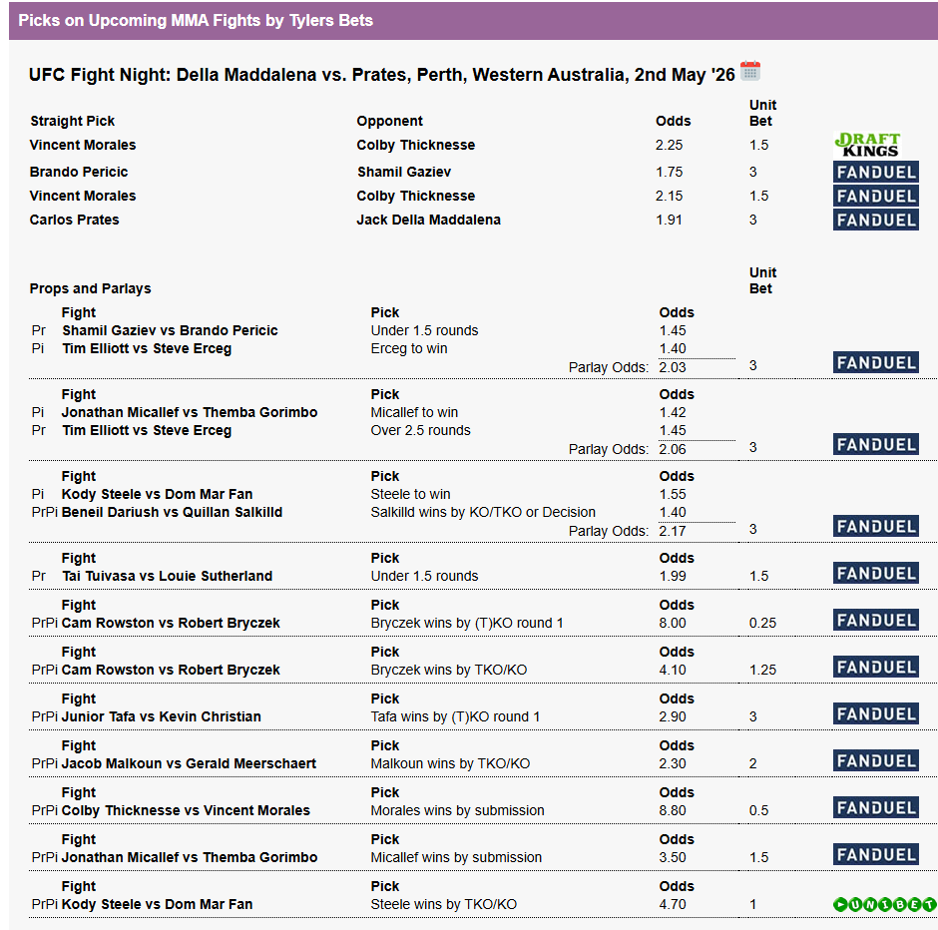Screen dimensions: 938x930
Task: Click the Straight Pick column header
Action: coord(73,121)
